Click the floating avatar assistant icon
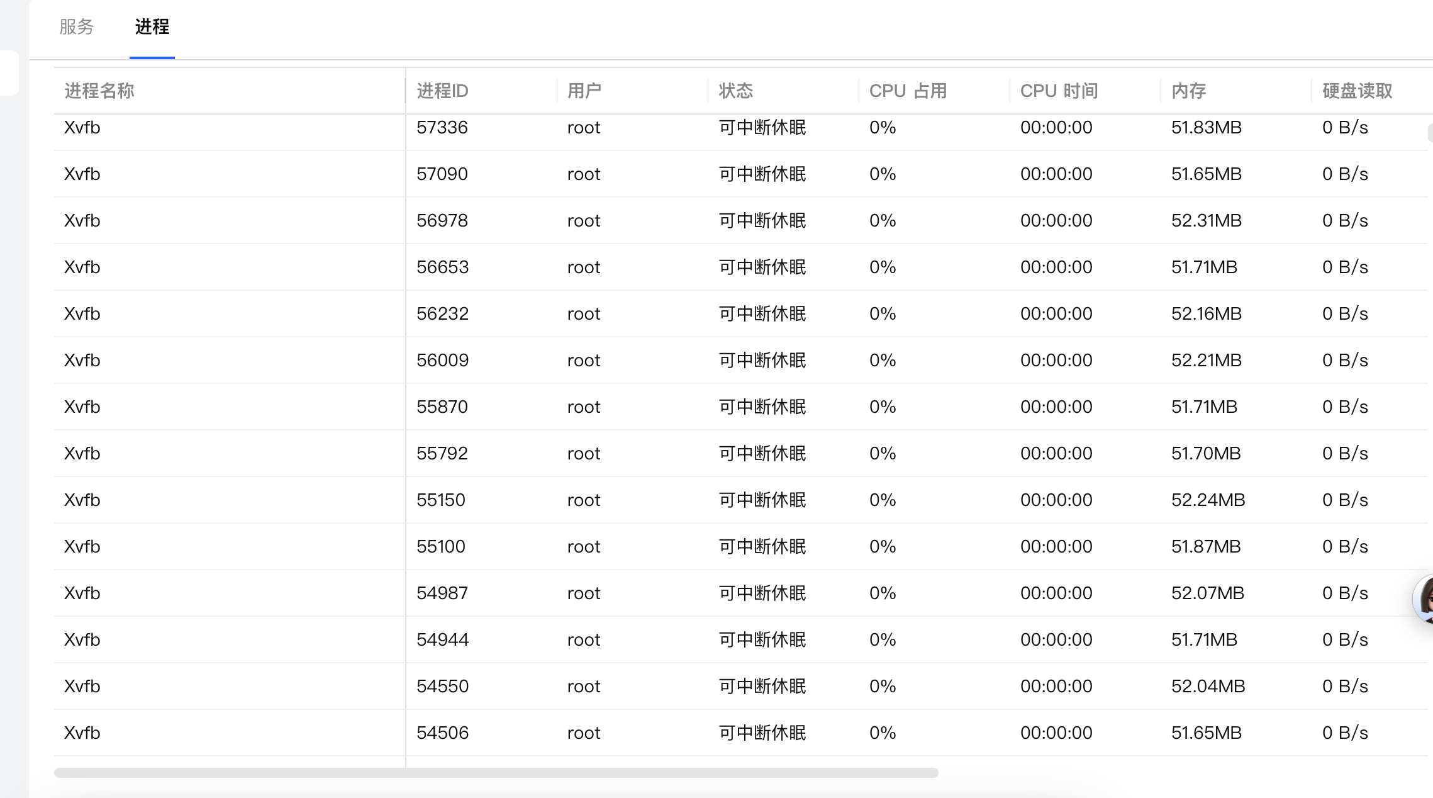 [x=1424, y=598]
